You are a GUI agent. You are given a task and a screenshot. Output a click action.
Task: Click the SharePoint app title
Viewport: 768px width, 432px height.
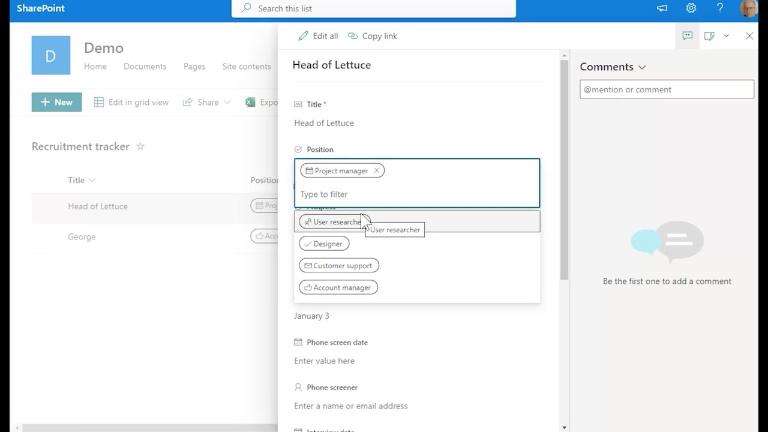pos(41,8)
